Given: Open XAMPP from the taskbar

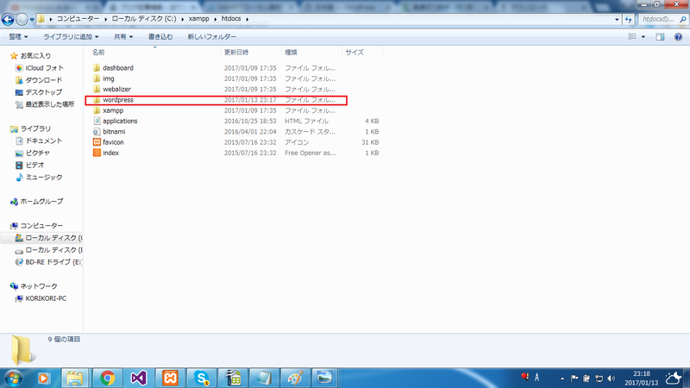Looking at the screenshot, I should pos(170,378).
